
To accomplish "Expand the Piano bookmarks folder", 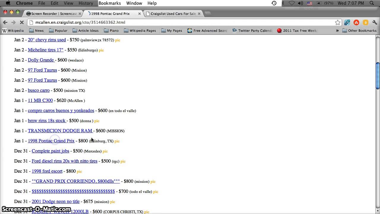I will click(x=111, y=31).
